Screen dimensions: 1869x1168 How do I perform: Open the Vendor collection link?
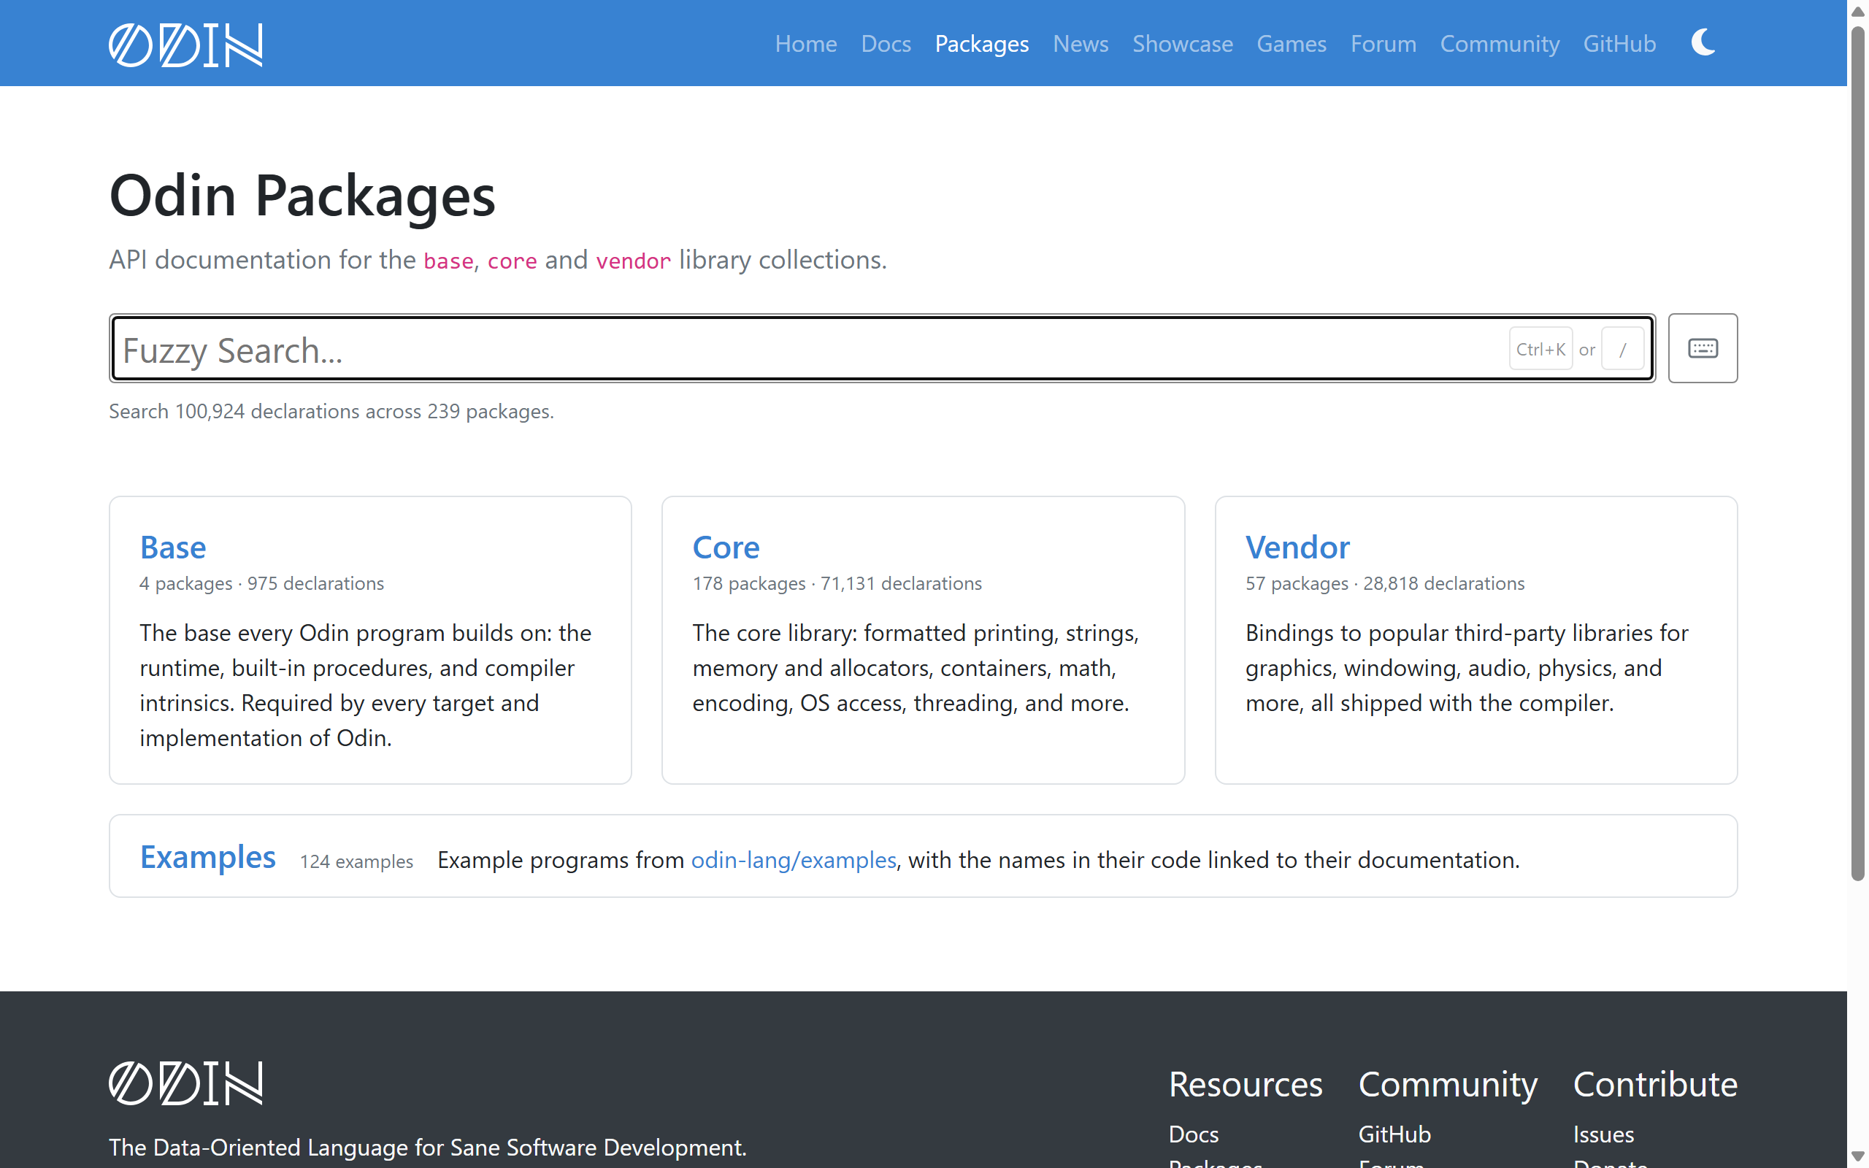pos(1297,547)
